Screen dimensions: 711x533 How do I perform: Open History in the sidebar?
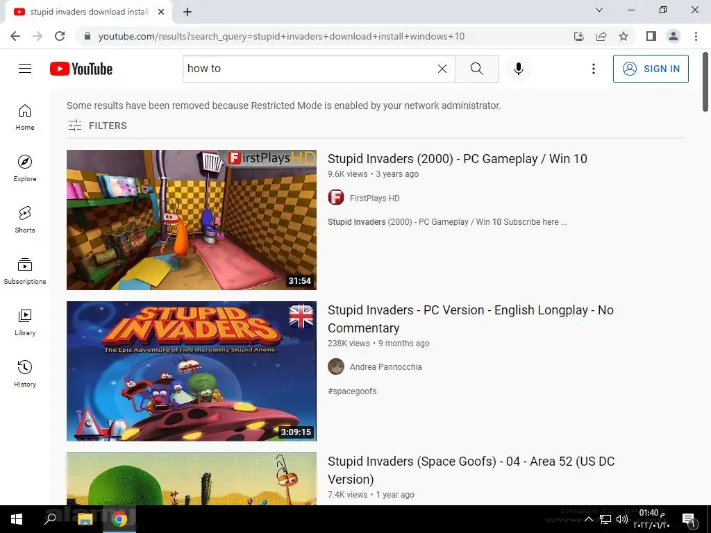(25, 373)
